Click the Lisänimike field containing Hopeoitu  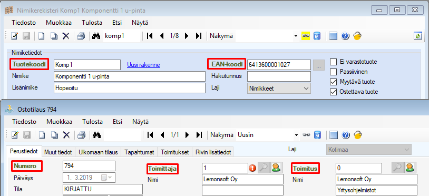[x=130, y=88]
